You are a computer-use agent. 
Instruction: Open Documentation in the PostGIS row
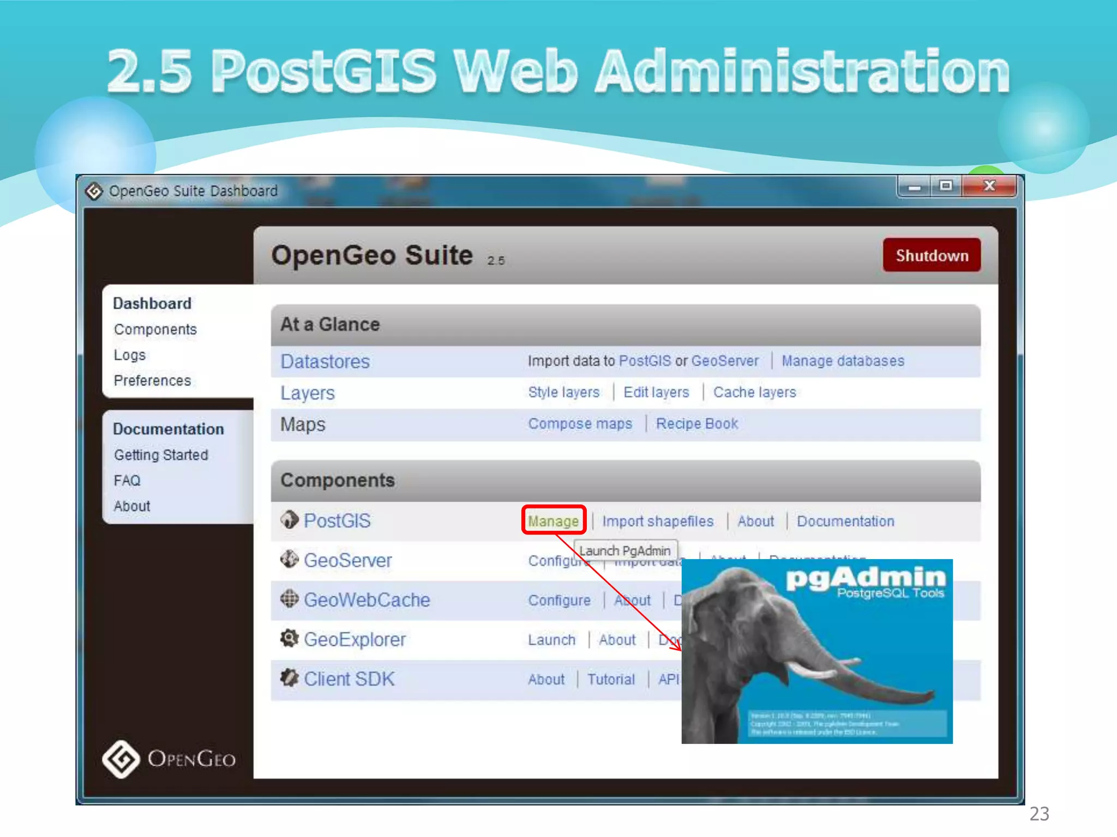[x=846, y=521]
